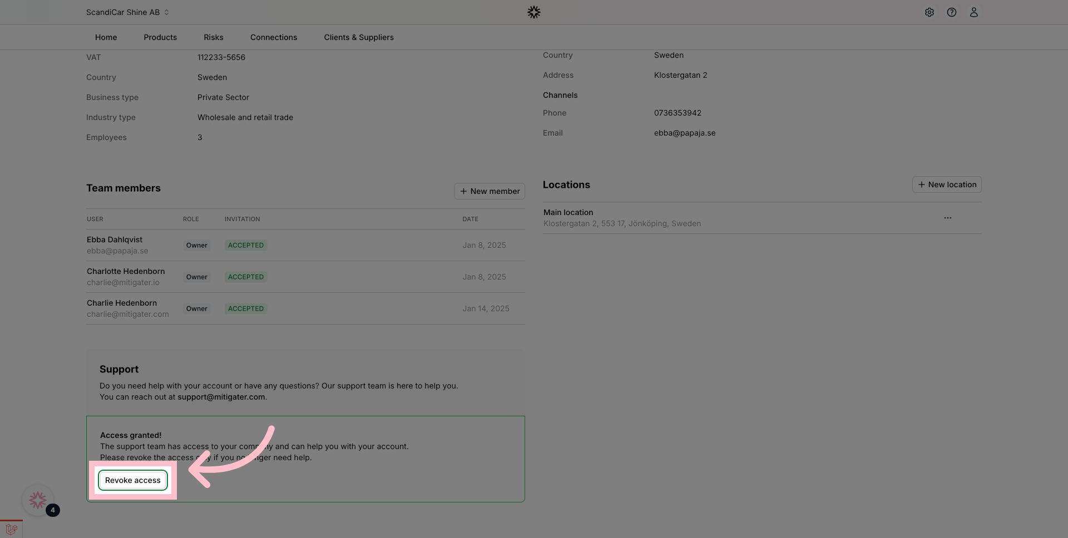Switch to the Risks tab
The height and width of the screenshot is (538, 1068).
213,37
